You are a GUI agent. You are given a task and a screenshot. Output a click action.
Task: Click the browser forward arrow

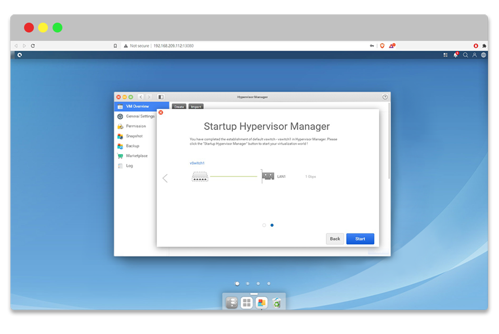24,46
